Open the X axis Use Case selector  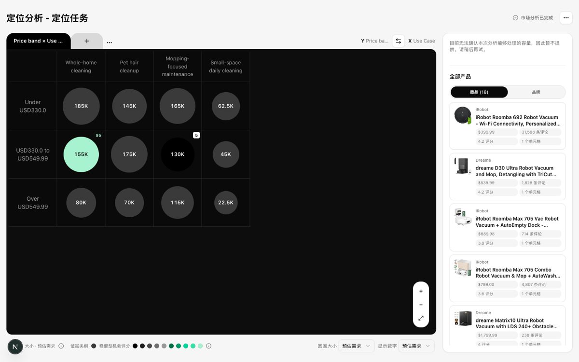pyautogui.click(x=421, y=41)
